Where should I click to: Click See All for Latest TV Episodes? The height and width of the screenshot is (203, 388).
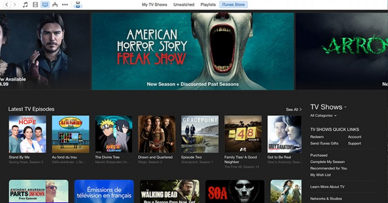[x=294, y=109]
